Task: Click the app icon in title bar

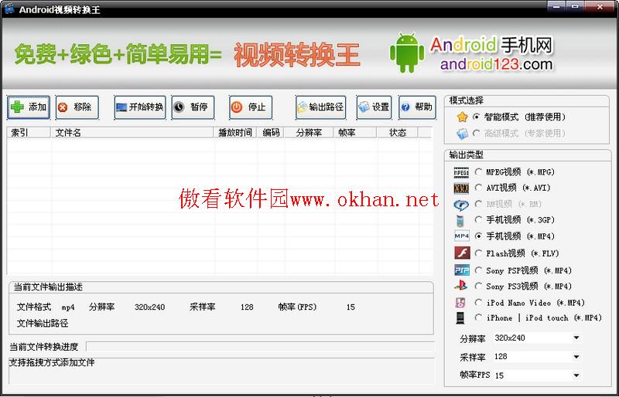Action: coord(9,8)
